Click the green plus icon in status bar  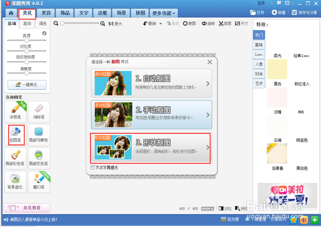[315, 220]
